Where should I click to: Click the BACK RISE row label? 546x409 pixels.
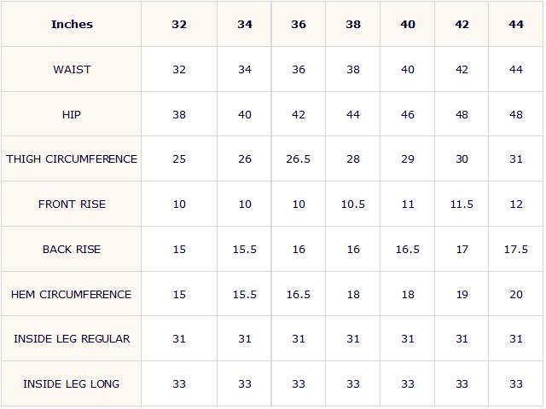72,249
